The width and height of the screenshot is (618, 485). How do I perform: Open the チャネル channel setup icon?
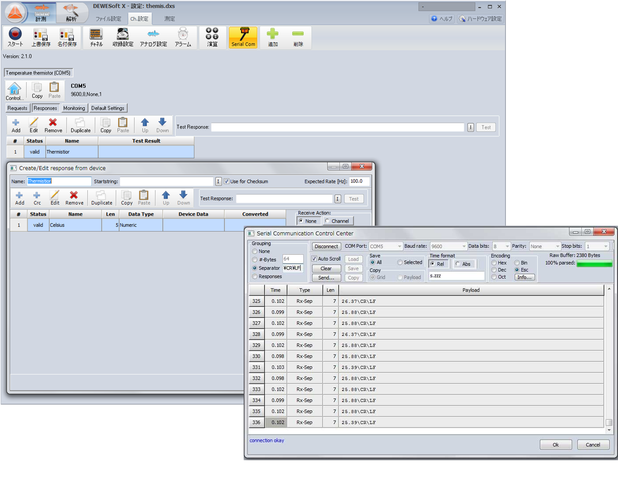point(96,37)
